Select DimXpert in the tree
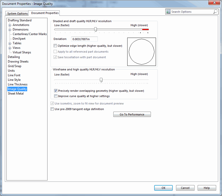The width and height of the screenshot is (222, 196). (19, 39)
